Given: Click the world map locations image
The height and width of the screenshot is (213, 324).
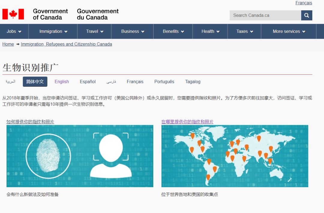Looking at the screenshot, I should click(x=235, y=156).
